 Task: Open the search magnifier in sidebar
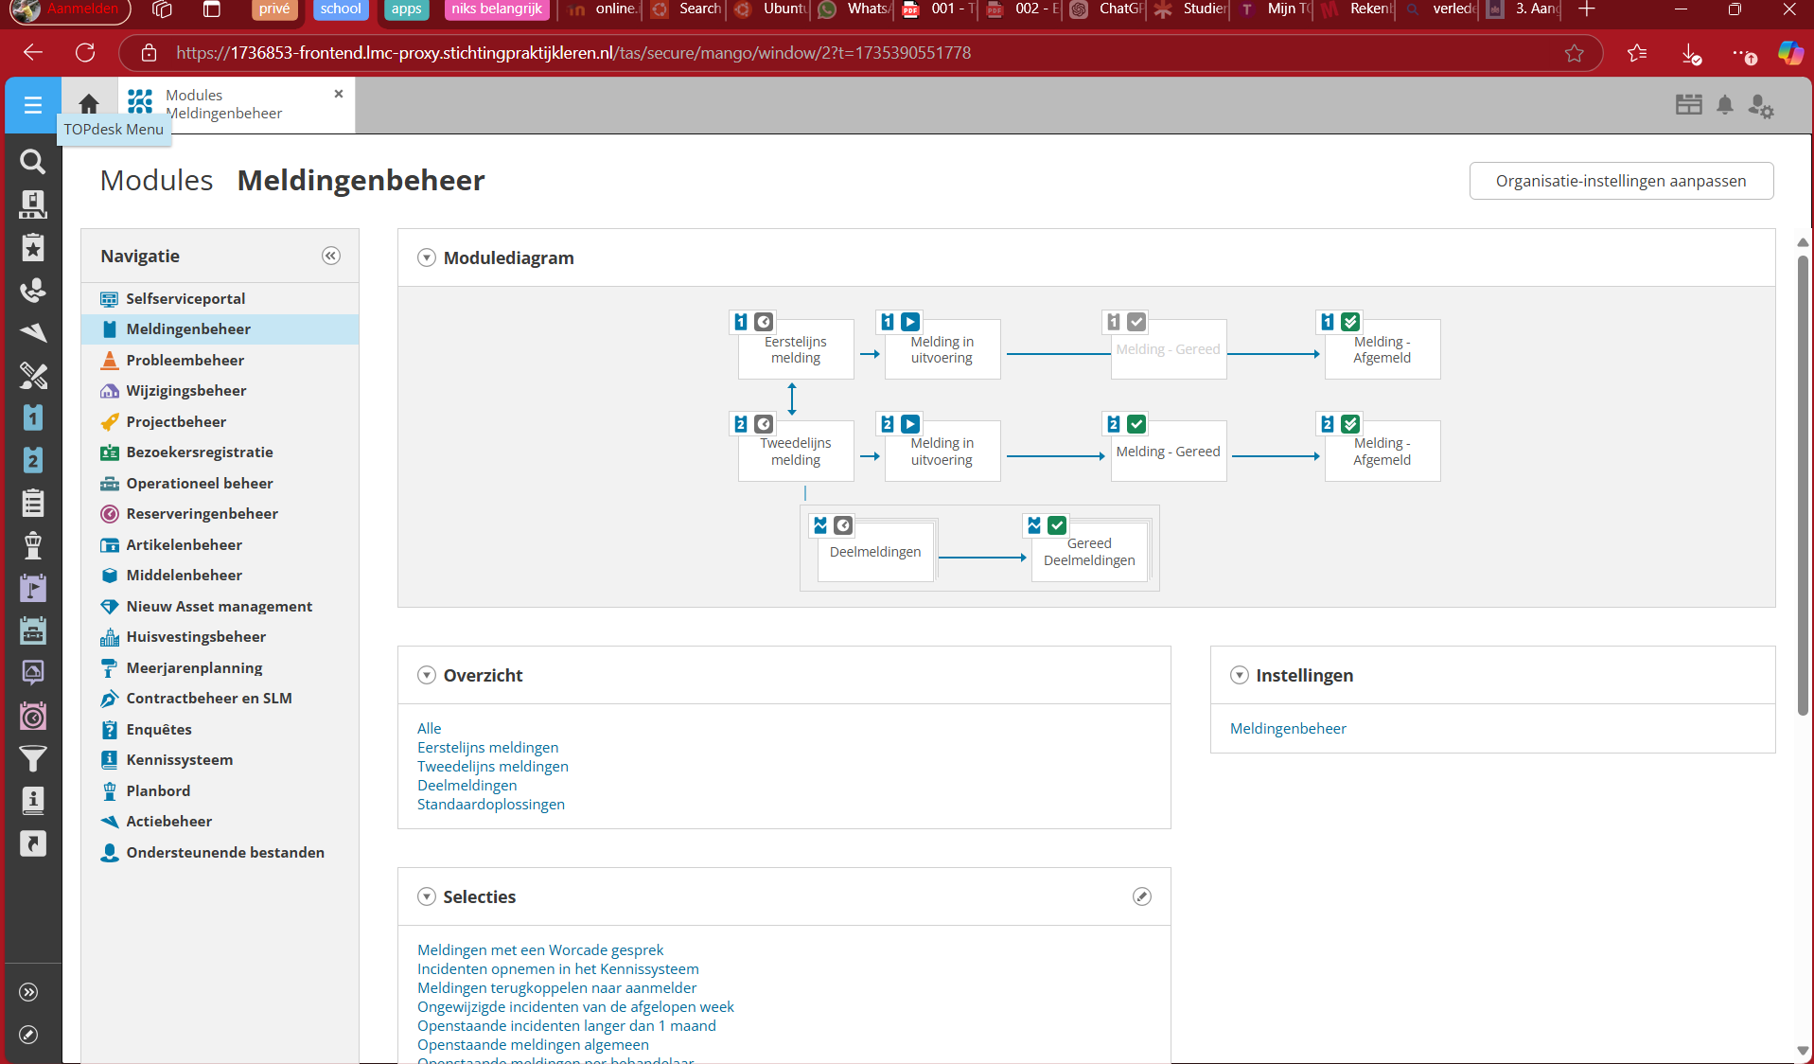(33, 162)
